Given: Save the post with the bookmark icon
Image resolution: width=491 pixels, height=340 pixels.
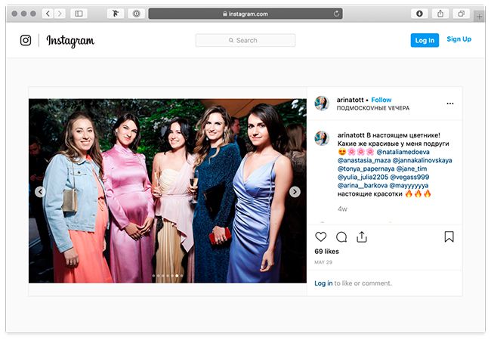Looking at the screenshot, I should [449, 236].
